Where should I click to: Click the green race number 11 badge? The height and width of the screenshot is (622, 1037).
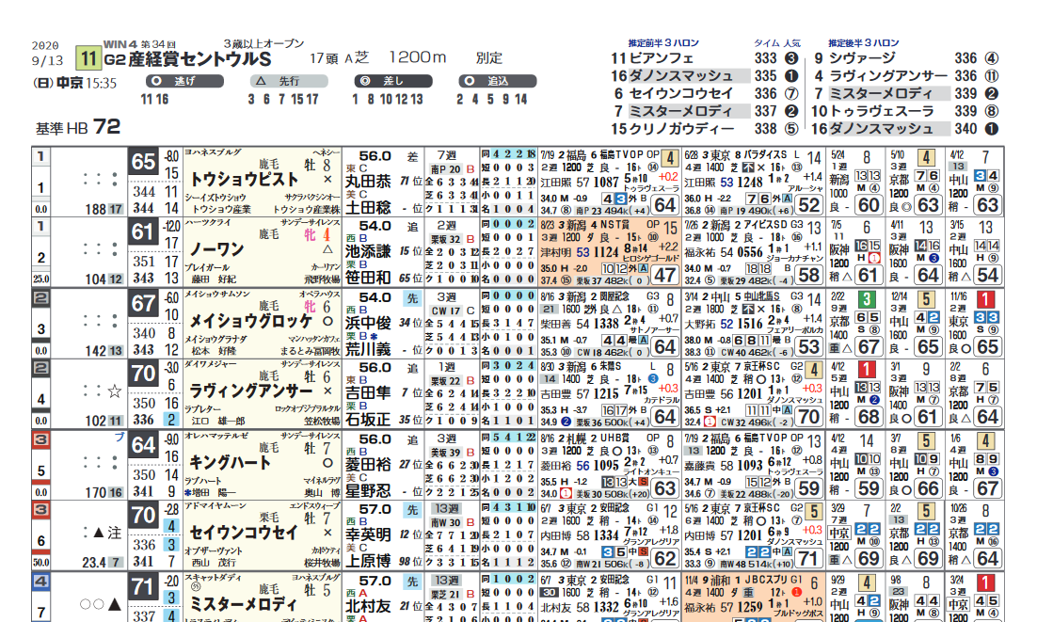(88, 58)
